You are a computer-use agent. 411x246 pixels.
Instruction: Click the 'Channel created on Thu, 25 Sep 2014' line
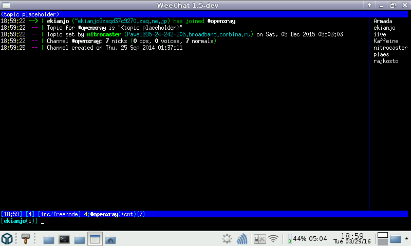[115, 48]
